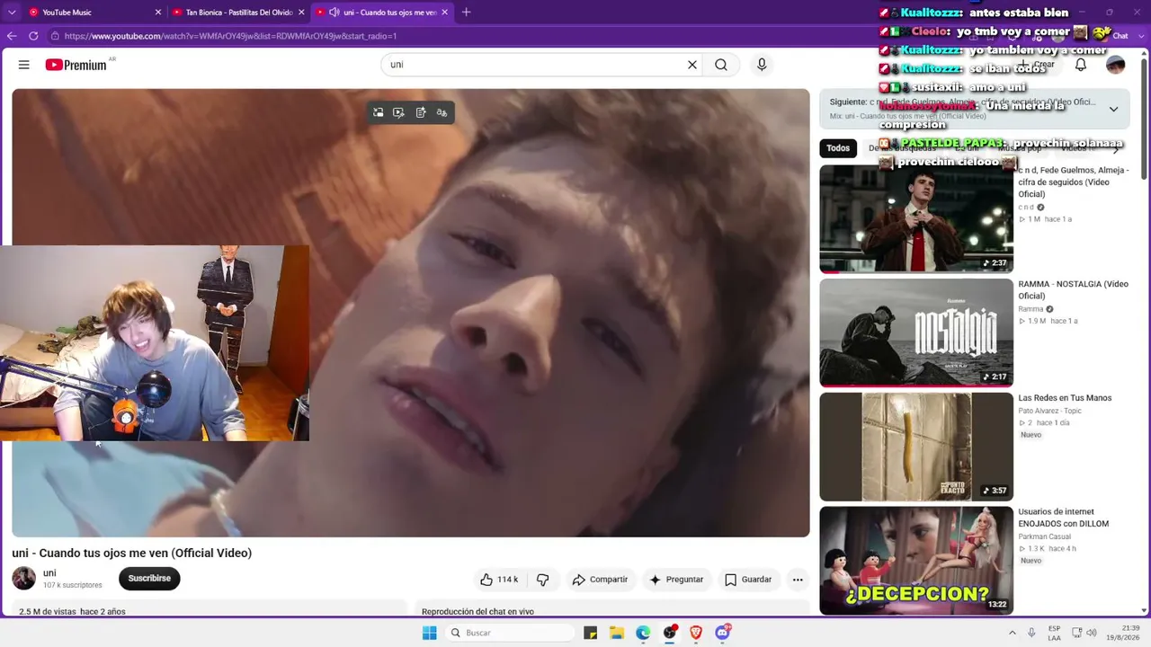Open the RAMMA NOSTALGIA video thumbnail
The image size is (1151, 647).
point(916,332)
